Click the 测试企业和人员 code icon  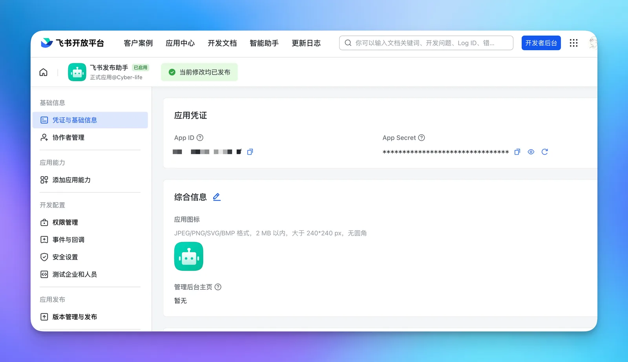click(x=44, y=274)
